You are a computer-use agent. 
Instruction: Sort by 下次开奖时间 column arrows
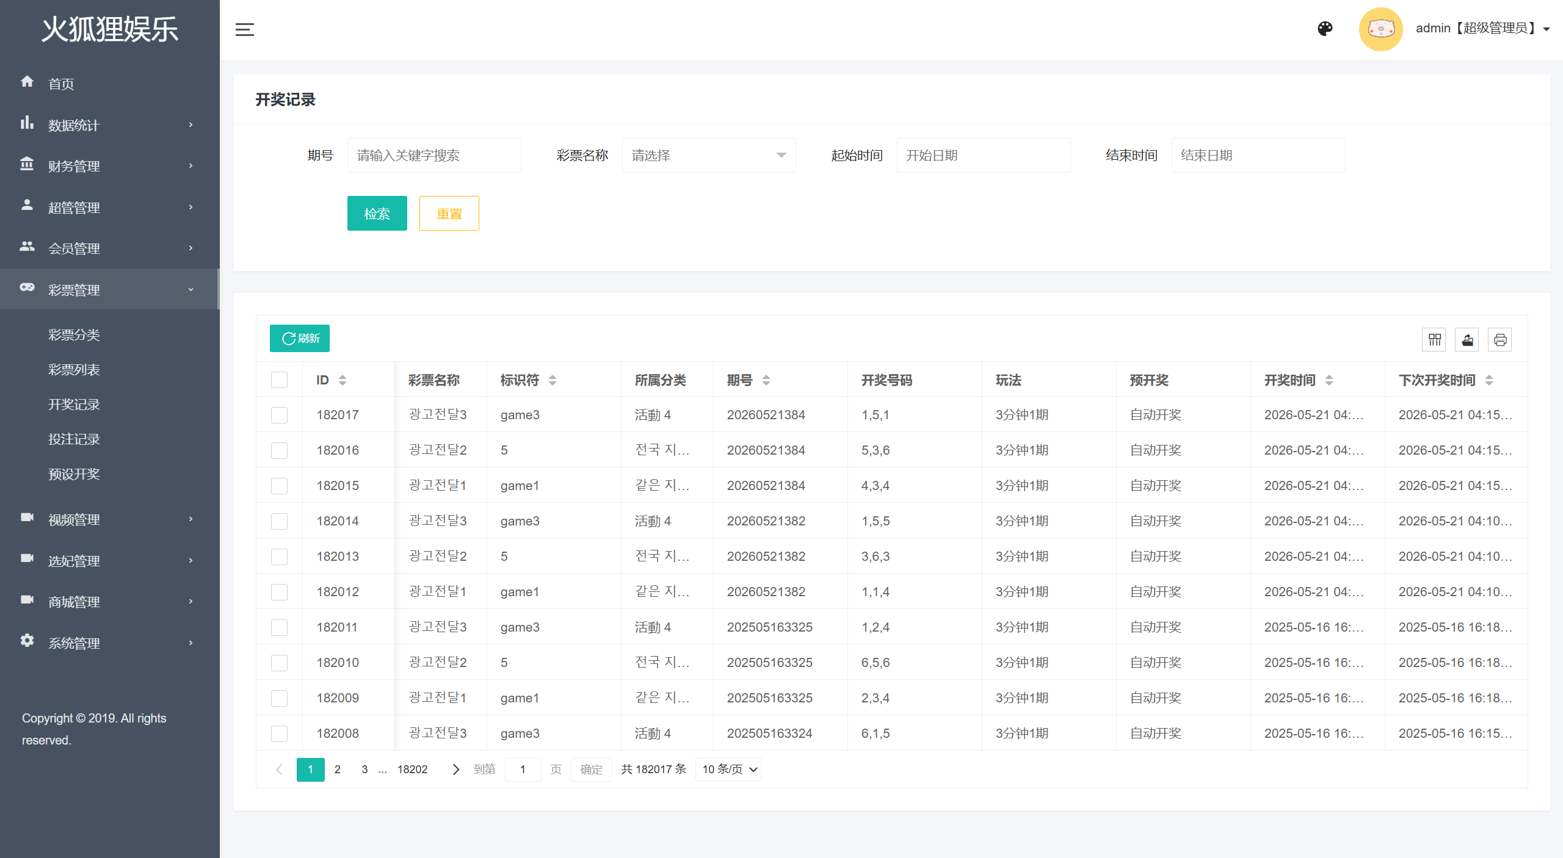tap(1489, 380)
